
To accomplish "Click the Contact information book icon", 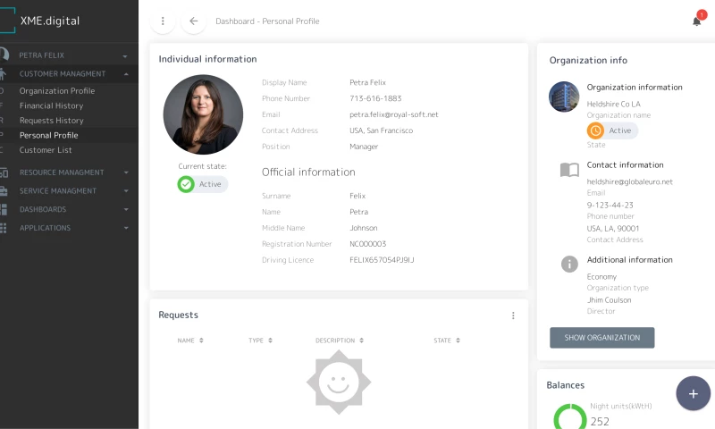I will pos(569,170).
